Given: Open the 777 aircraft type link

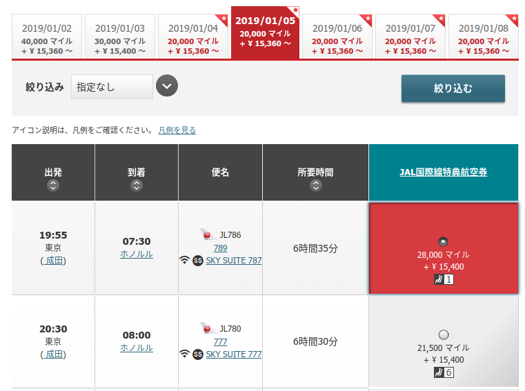Looking at the screenshot, I should point(220,342).
